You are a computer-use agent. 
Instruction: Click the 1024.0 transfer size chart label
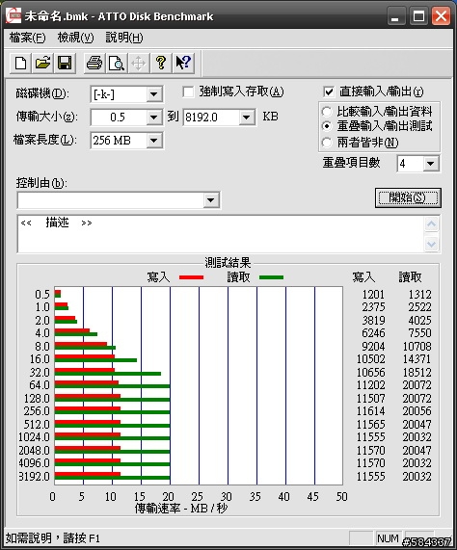tap(35, 437)
